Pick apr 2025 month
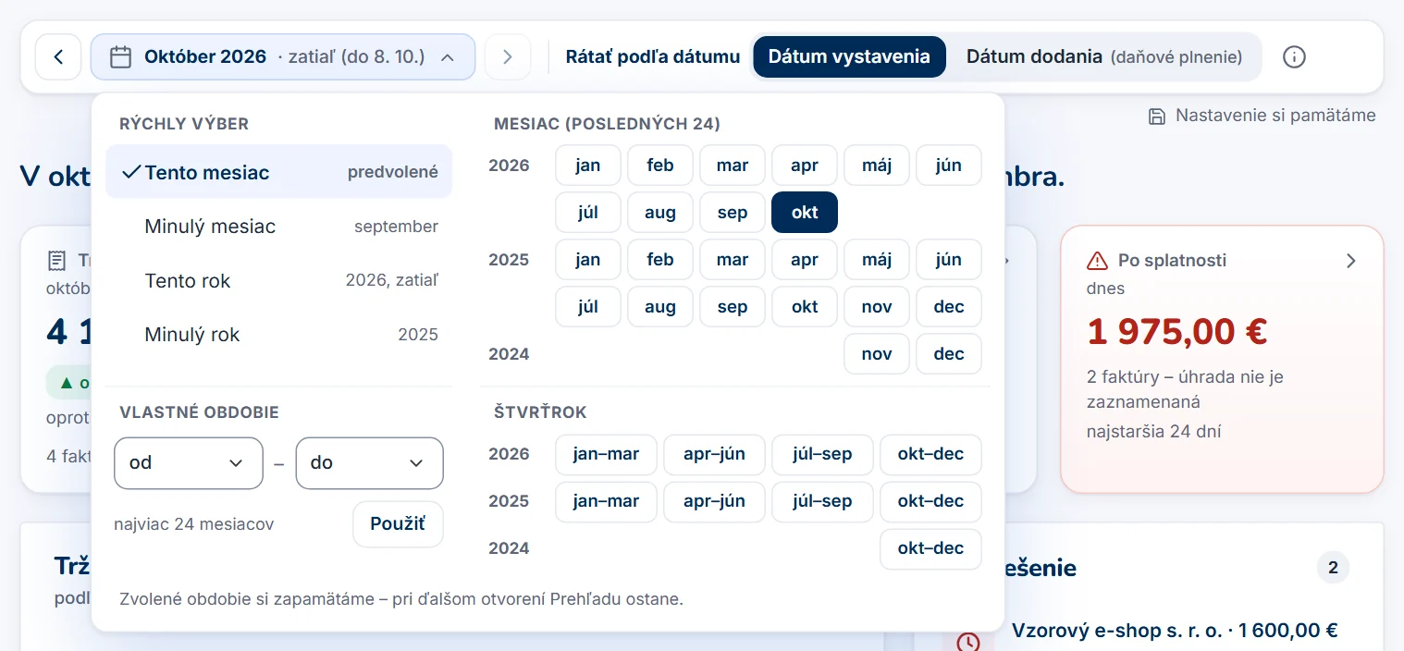The height and width of the screenshot is (651, 1404). tap(805, 260)
